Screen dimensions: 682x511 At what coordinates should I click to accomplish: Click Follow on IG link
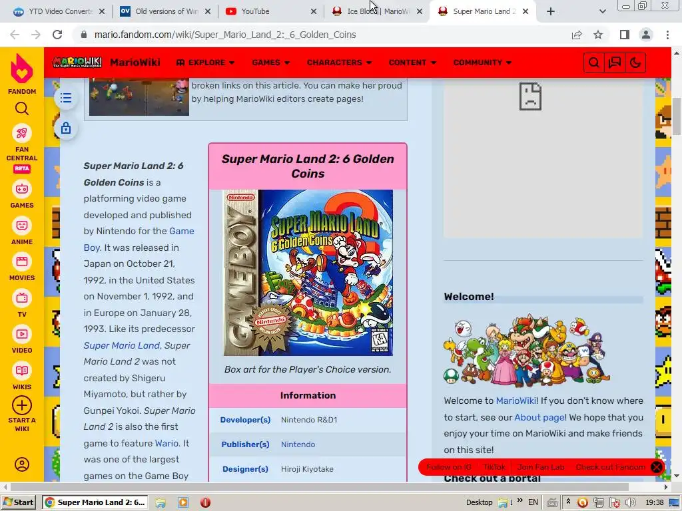coord(449,467)
